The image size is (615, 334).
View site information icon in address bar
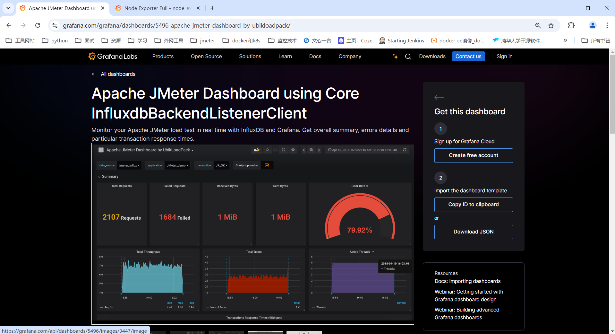[55, 25]
